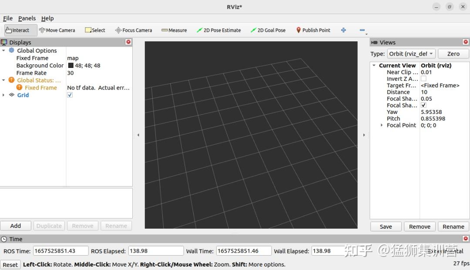Select the Publish Point tool
Image resolution: width=470 pixels, height=270 pixels.
[313, 30]
